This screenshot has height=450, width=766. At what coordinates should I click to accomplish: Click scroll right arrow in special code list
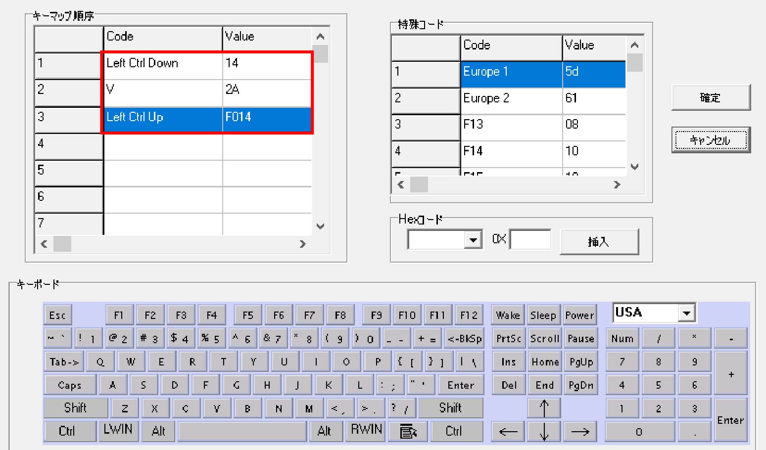pos(617,185)
